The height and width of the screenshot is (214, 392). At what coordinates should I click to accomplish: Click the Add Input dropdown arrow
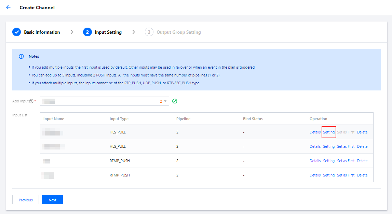(165, 101)
